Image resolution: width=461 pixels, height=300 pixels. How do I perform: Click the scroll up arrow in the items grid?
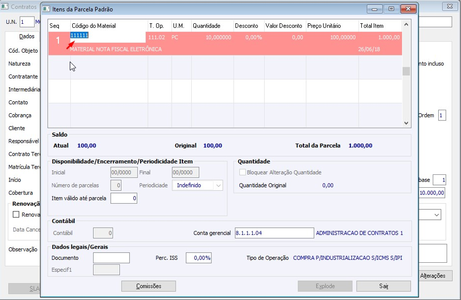[x=406, y=25]
